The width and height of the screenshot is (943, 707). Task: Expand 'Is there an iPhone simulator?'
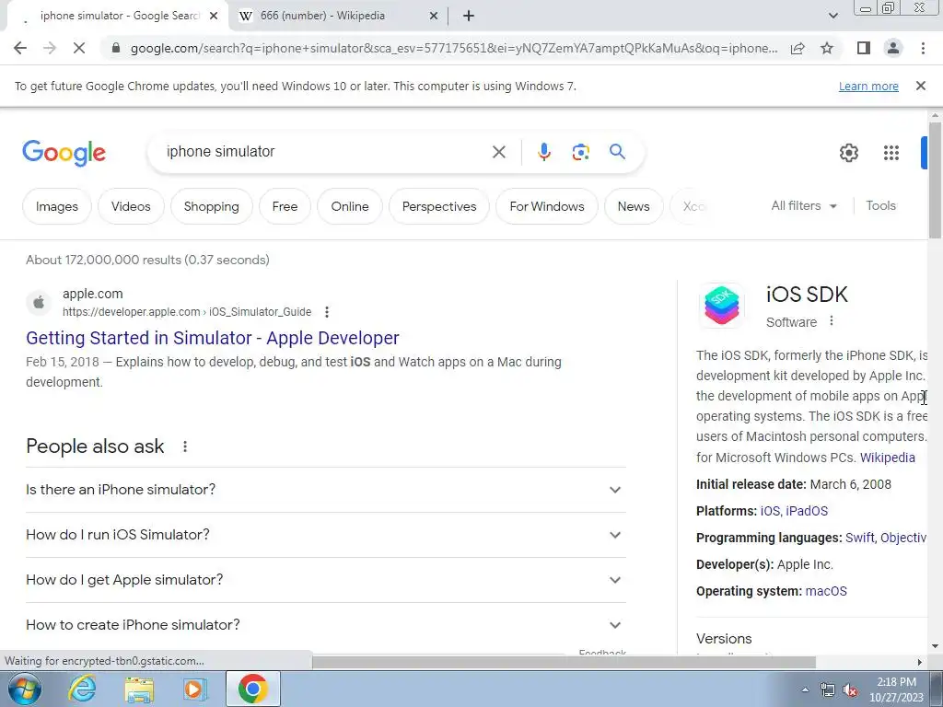pyautogui.click(x=326, y=490)
